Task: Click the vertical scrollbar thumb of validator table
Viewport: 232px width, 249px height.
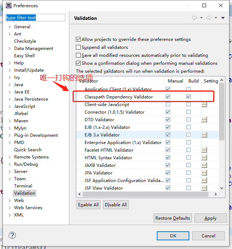Action: click(222, 111)
